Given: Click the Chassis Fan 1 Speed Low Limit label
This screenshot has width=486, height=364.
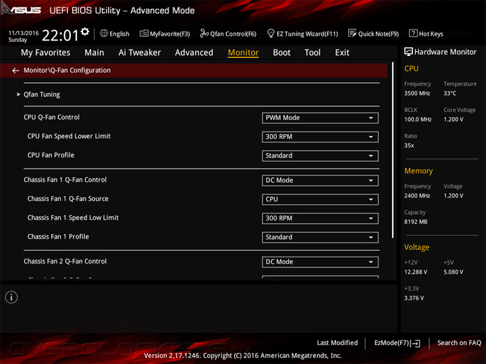Looking at the screenshot, I should click(x=73, y=218).
